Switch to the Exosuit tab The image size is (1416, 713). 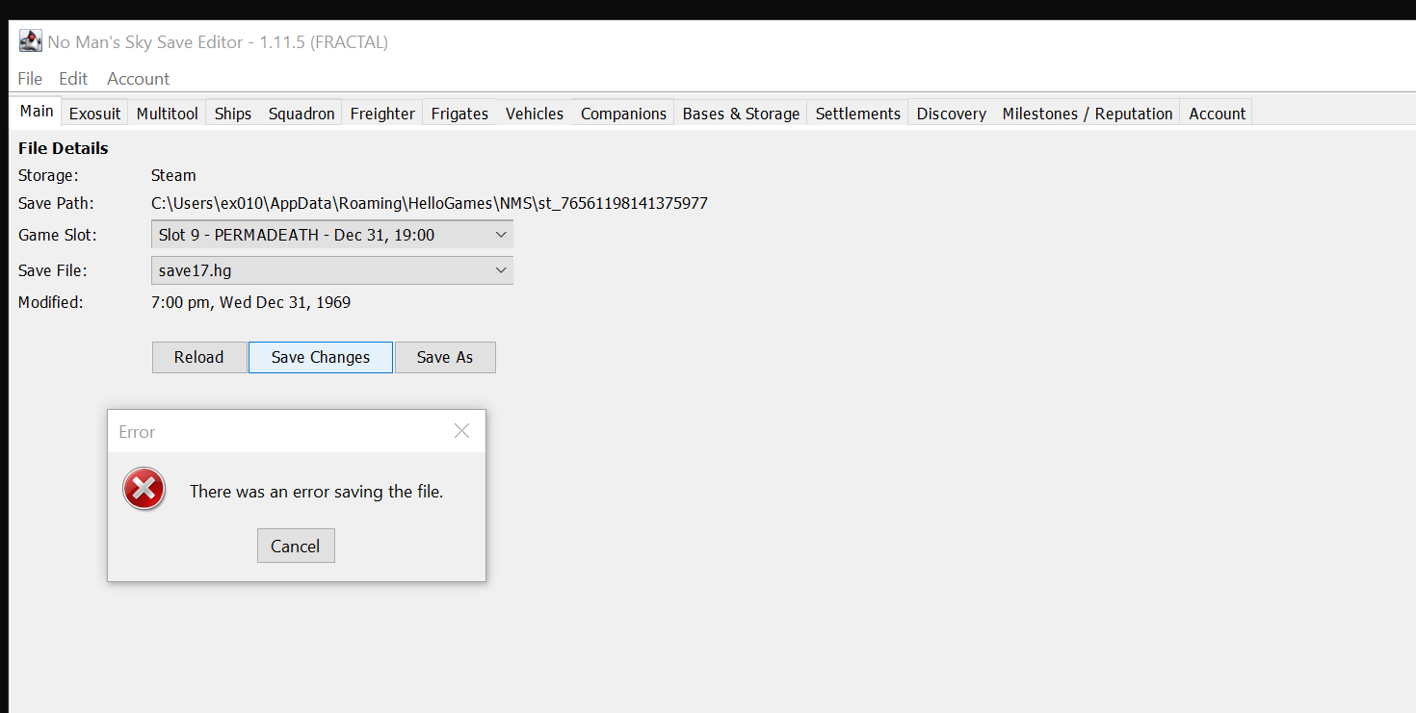click(94, 113)
